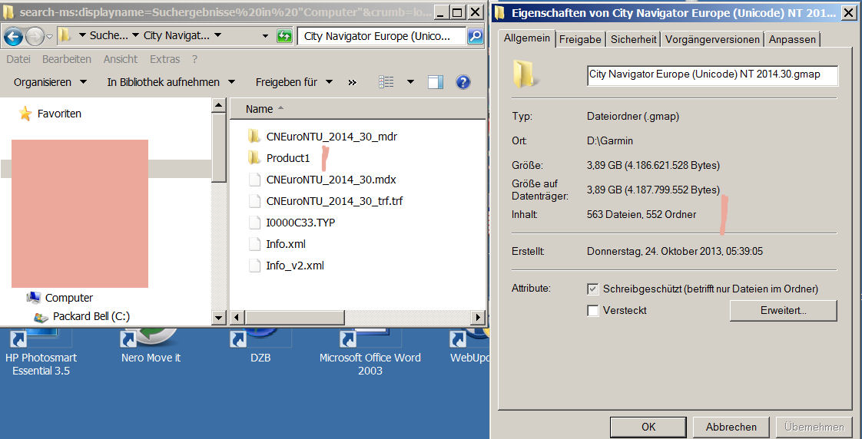The width and height of the screenshot is (862, 439).
Task: Open the ? help menu
Action: click(x=194, y=59)
